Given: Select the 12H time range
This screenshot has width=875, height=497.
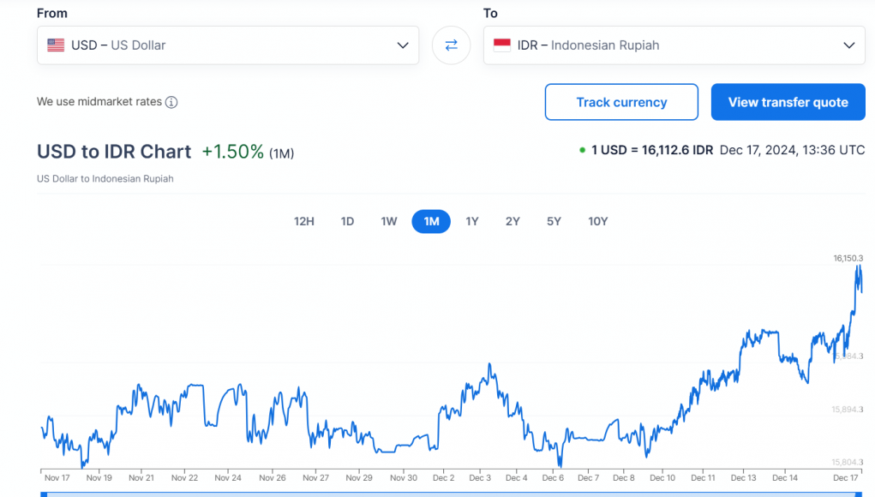Looking at the screenshot, I should point(304,221).
